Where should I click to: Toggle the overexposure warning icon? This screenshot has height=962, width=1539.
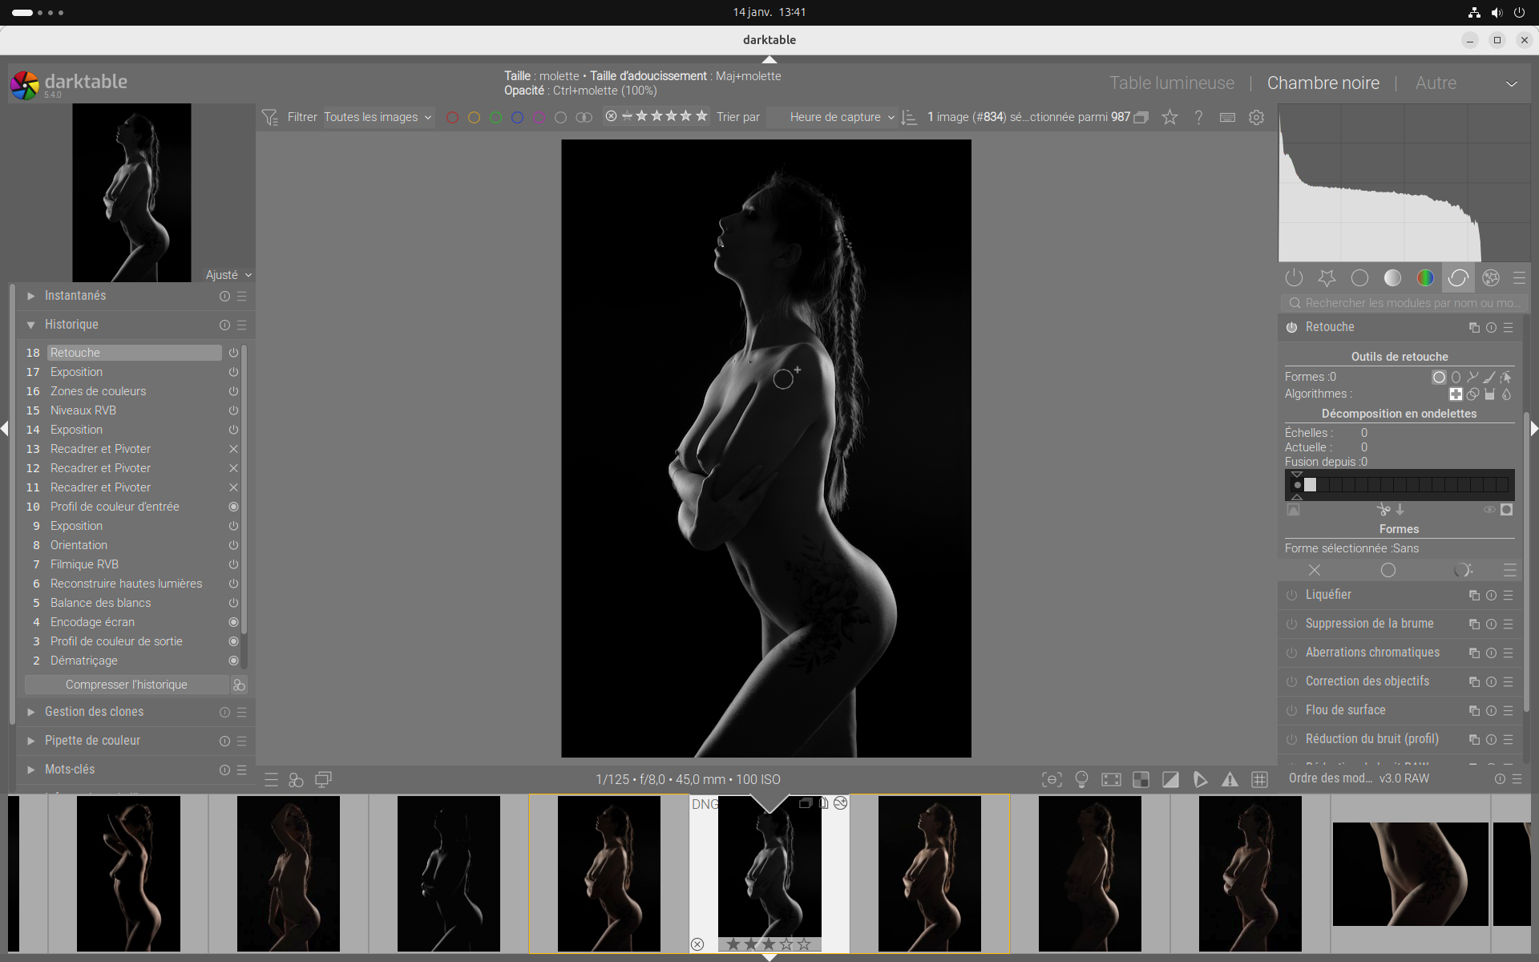[1170, 779]
